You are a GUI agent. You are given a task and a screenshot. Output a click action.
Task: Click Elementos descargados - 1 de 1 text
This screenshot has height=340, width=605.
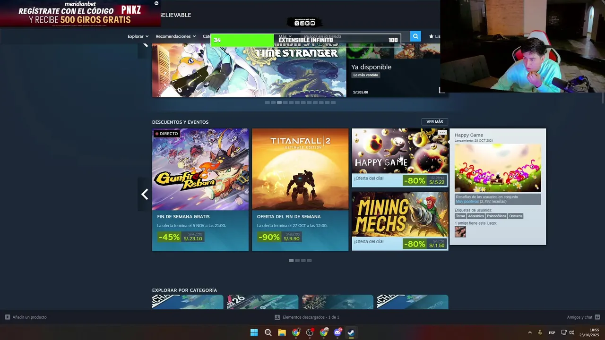(311, 317)
